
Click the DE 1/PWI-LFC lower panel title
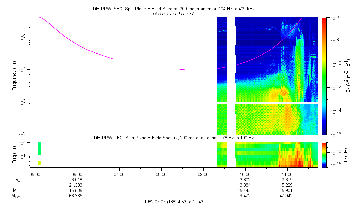click(173, 138)
